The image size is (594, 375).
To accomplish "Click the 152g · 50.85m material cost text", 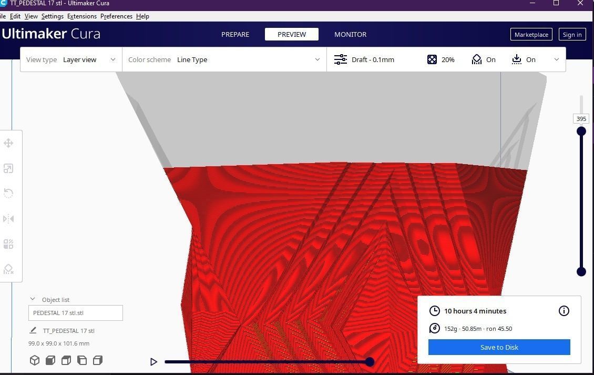I will point(478,329).
